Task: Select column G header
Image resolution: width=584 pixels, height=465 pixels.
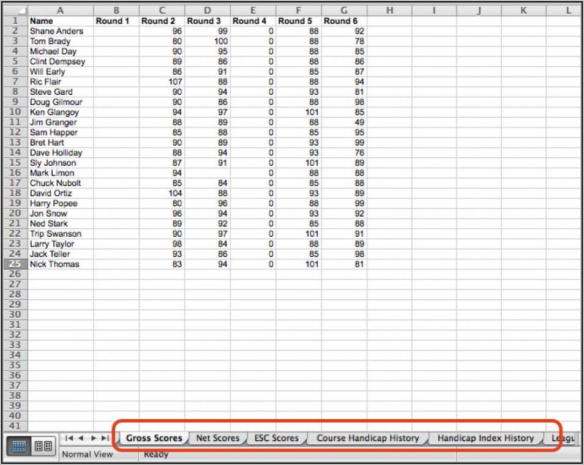Action: click(x=344, y=10)
